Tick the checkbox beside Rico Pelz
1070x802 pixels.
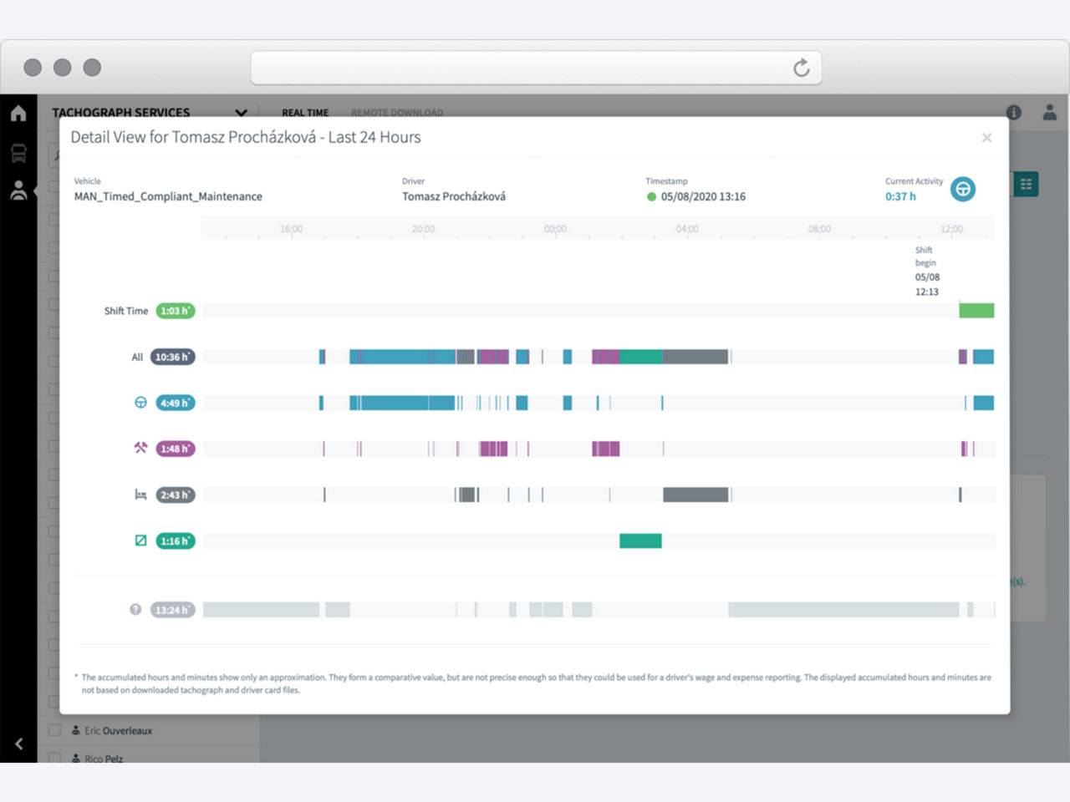point(54,758)
